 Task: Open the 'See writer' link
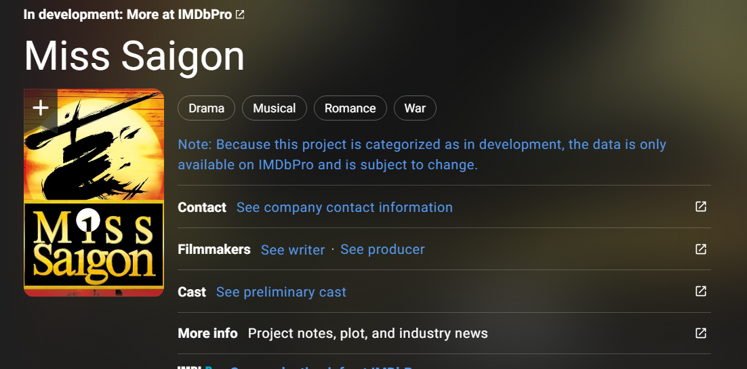[x=293, y=250]
